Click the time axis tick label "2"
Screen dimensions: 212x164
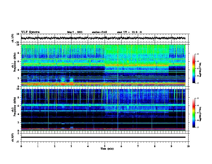coord(55,146)
